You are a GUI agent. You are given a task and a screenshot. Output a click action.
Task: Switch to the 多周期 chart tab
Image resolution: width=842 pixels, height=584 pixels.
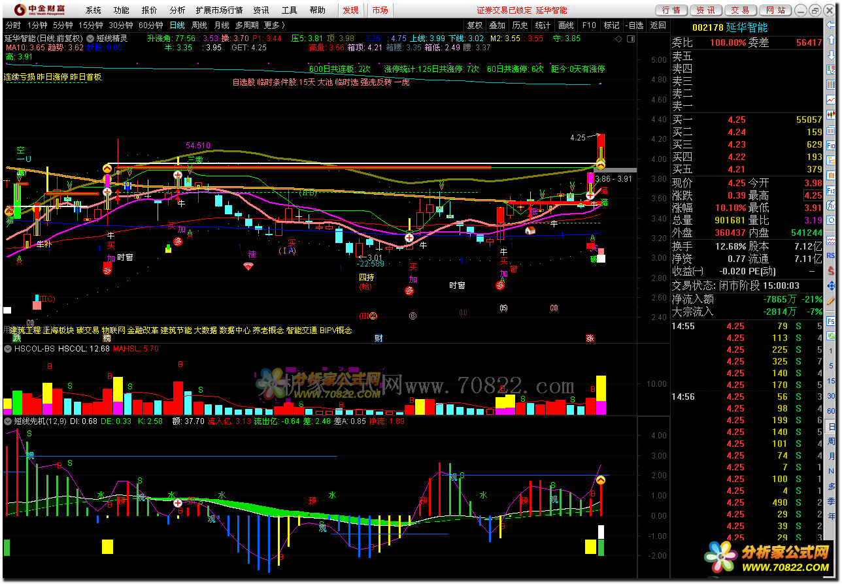[x=247, y=25]
